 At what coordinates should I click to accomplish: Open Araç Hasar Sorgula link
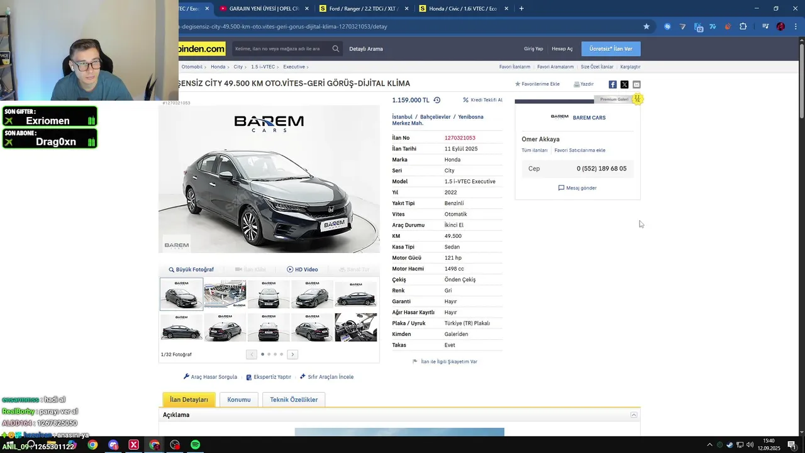pyautogui.click(x=210, y=377)
